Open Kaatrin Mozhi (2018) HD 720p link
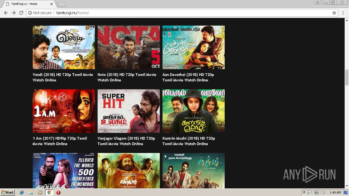 [189, 141]
